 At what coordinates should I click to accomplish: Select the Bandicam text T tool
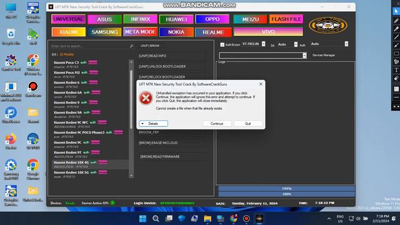coord(396,70)
